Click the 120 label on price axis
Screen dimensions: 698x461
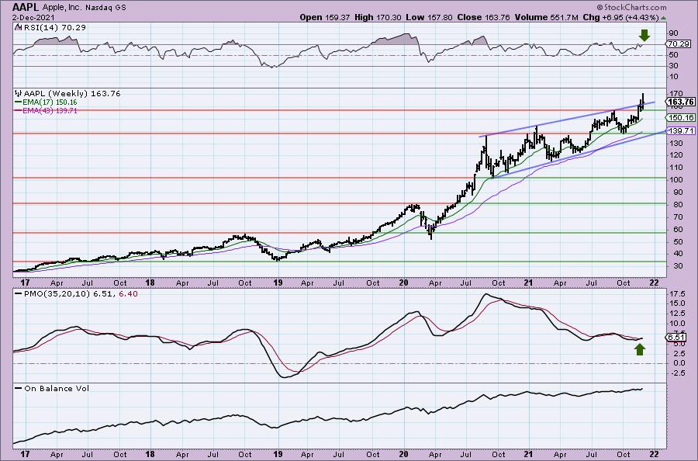point(675,155)
